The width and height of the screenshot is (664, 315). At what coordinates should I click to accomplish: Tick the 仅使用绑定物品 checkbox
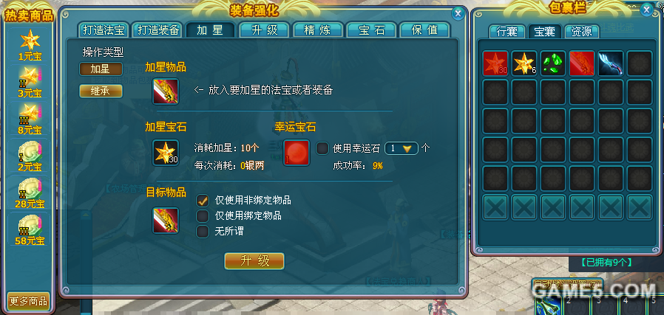pyautogui.click(x=203, y=215)
